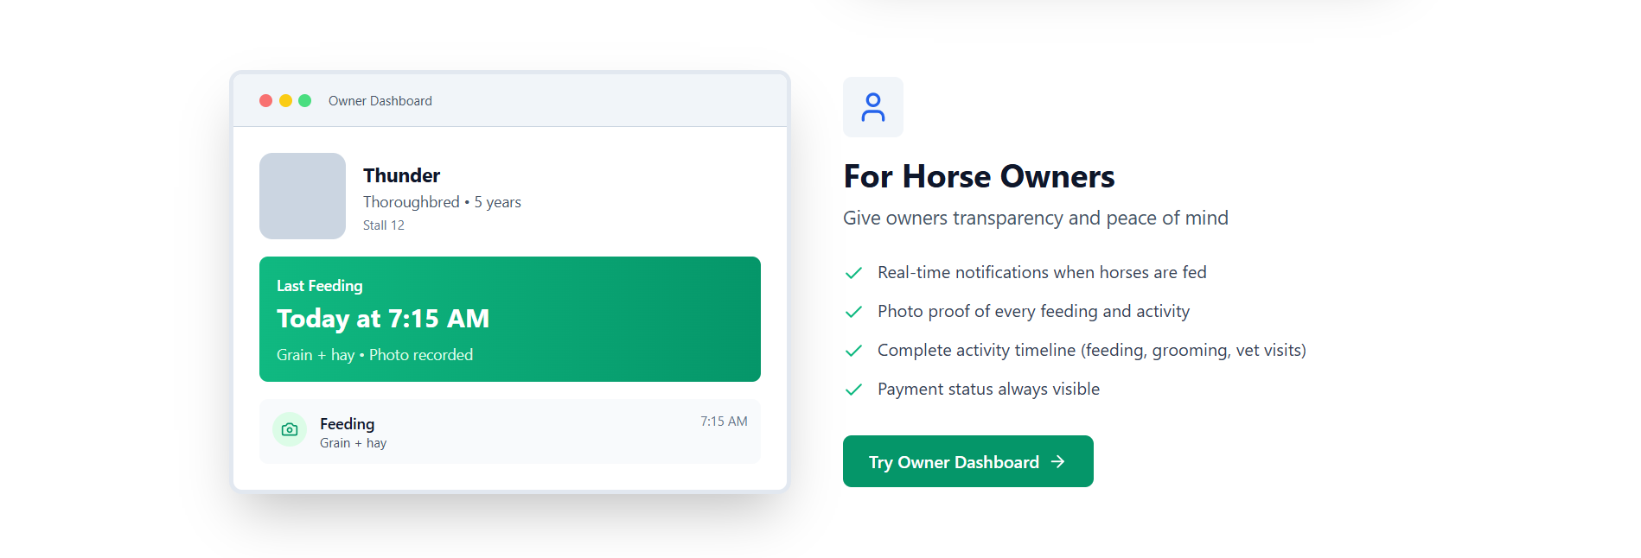
Task: Click the red traffic light dot
Action: tap(265, 100)
